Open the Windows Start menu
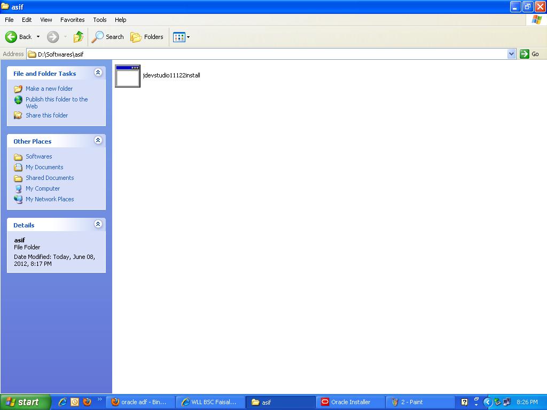The height and width of the screenshot is (410, 547). click(x=25, y=402)
